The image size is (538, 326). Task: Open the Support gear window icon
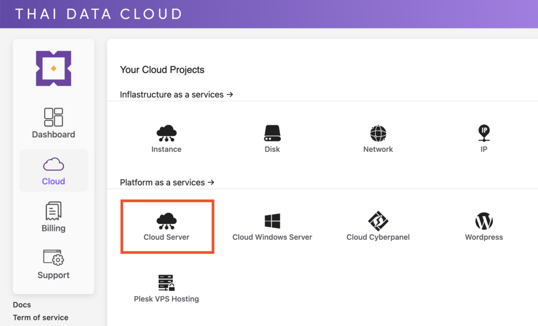[54, 257]
